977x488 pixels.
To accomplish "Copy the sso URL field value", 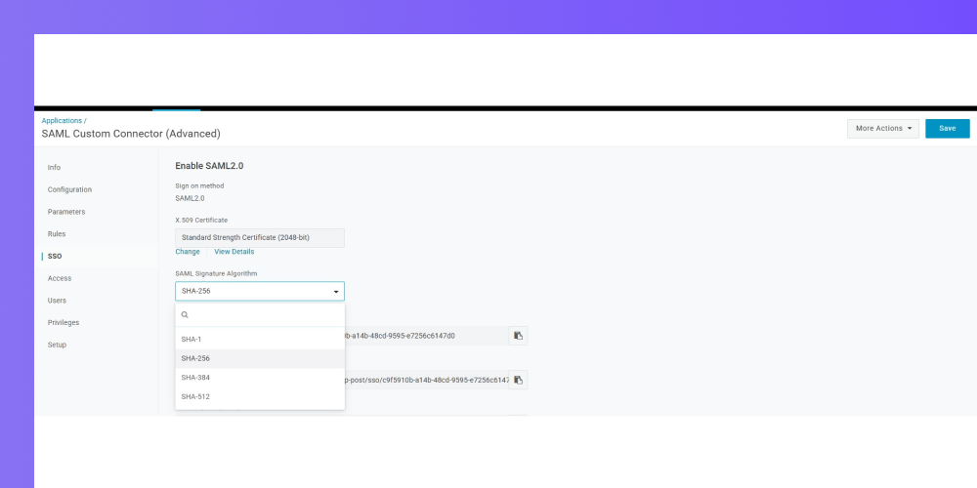I will (518, 380).
